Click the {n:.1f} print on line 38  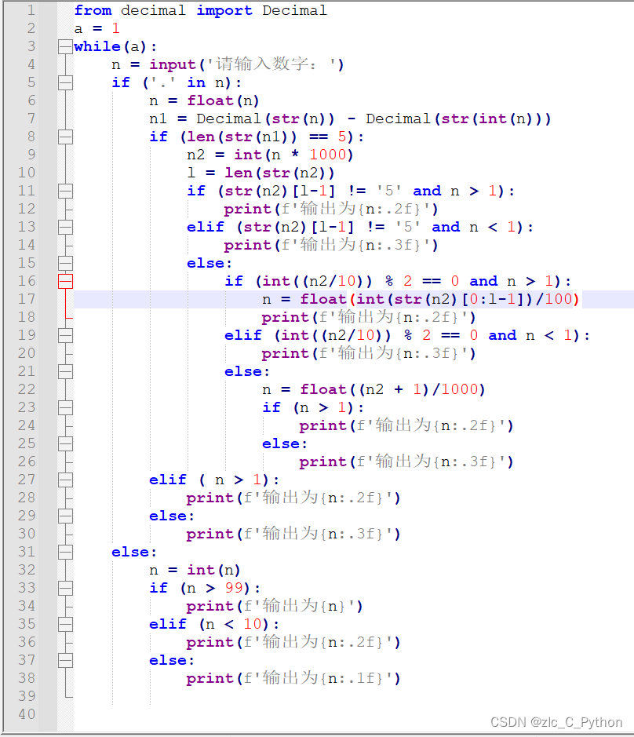pyautogui.click(x=293, y=678)
